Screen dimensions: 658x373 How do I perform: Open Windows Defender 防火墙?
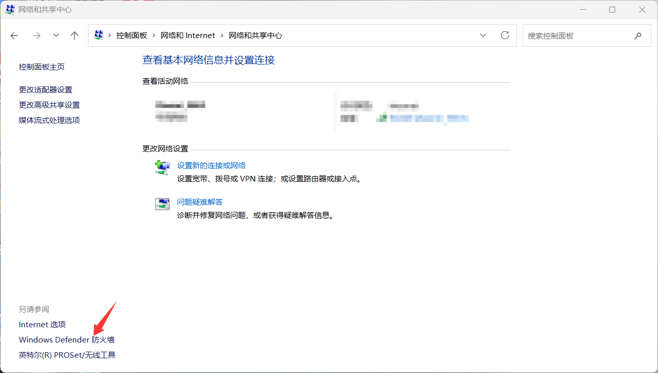(66, 339)
